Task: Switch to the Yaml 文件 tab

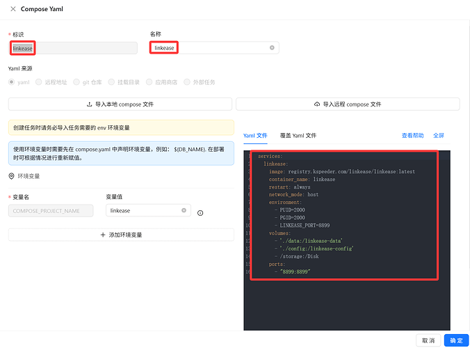Action: click(x=255, y=135)
